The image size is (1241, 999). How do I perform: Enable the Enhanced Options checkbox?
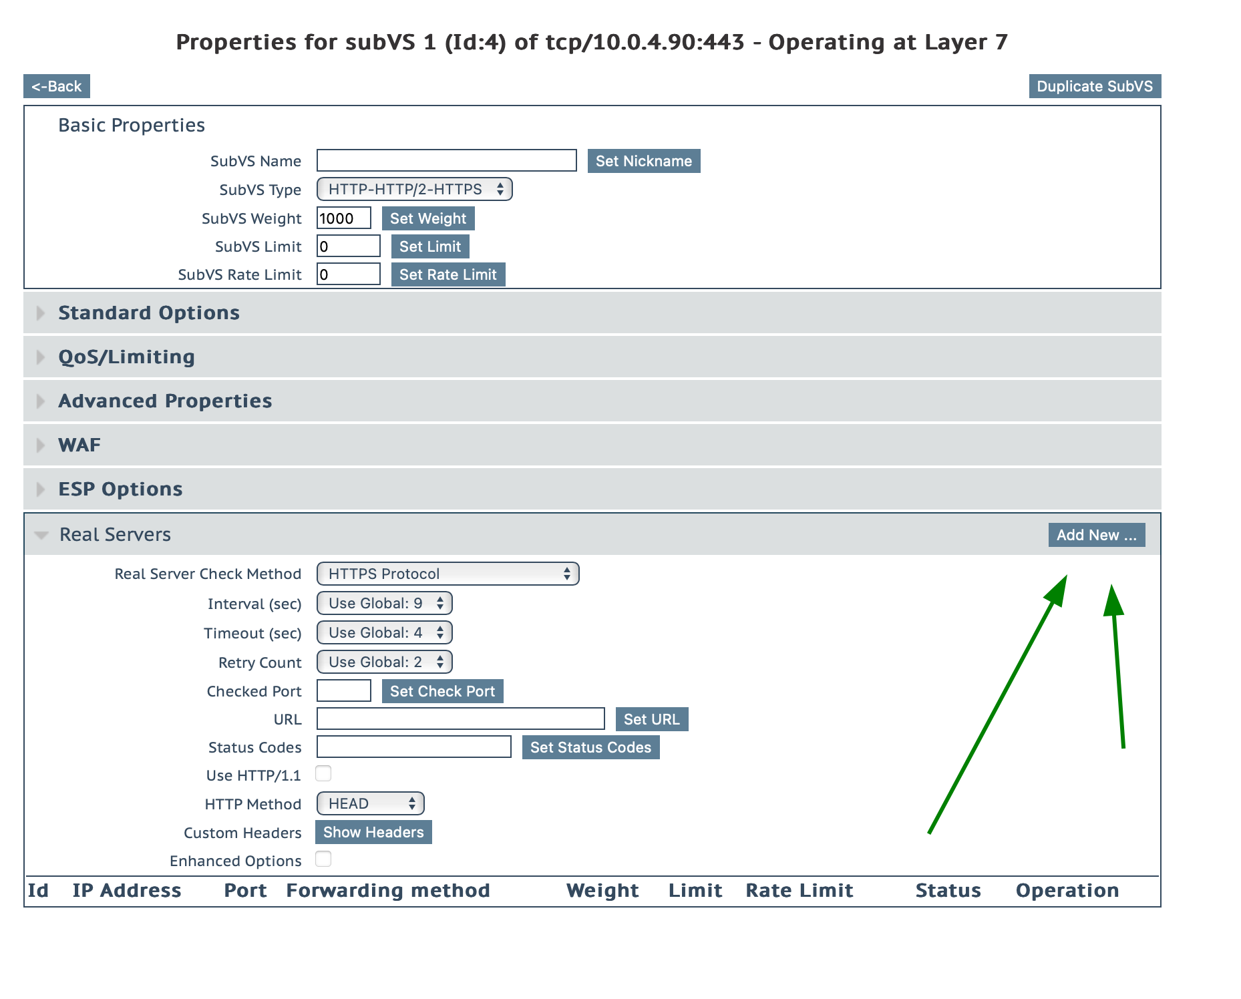[x=323, y=859]
